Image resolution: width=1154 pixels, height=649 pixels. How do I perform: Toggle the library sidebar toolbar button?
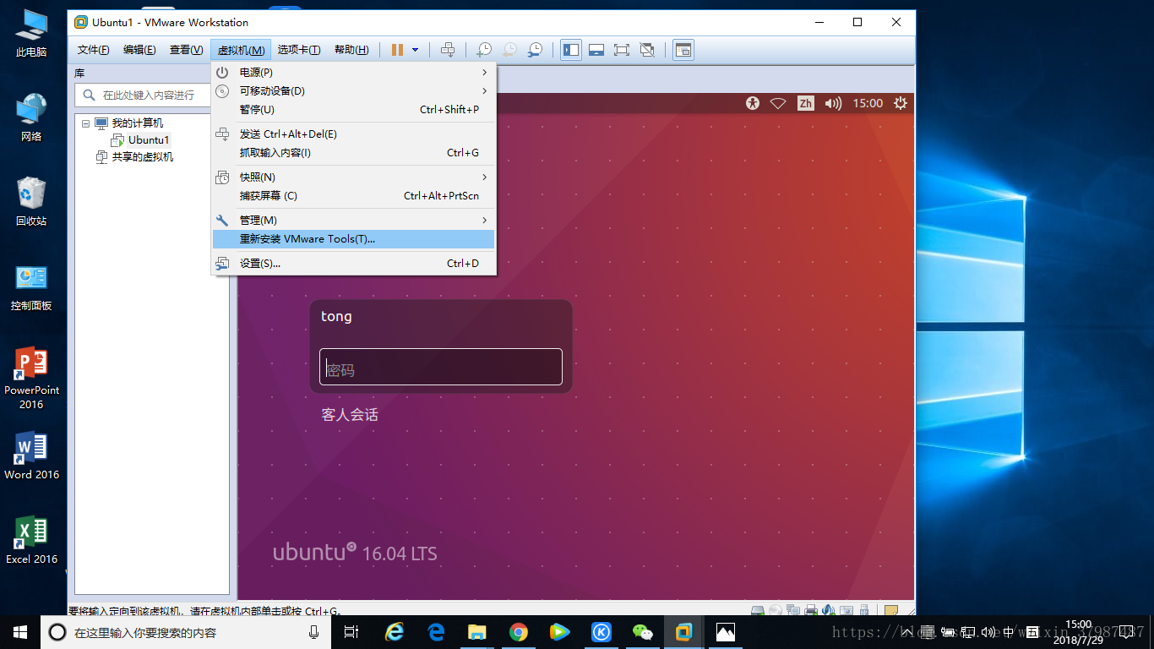571,50
